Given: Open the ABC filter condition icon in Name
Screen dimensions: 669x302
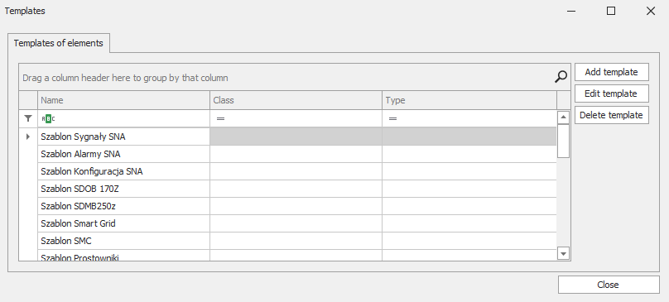Looking at the screenshot, I should pyautogui.click(x=48, y=118).
